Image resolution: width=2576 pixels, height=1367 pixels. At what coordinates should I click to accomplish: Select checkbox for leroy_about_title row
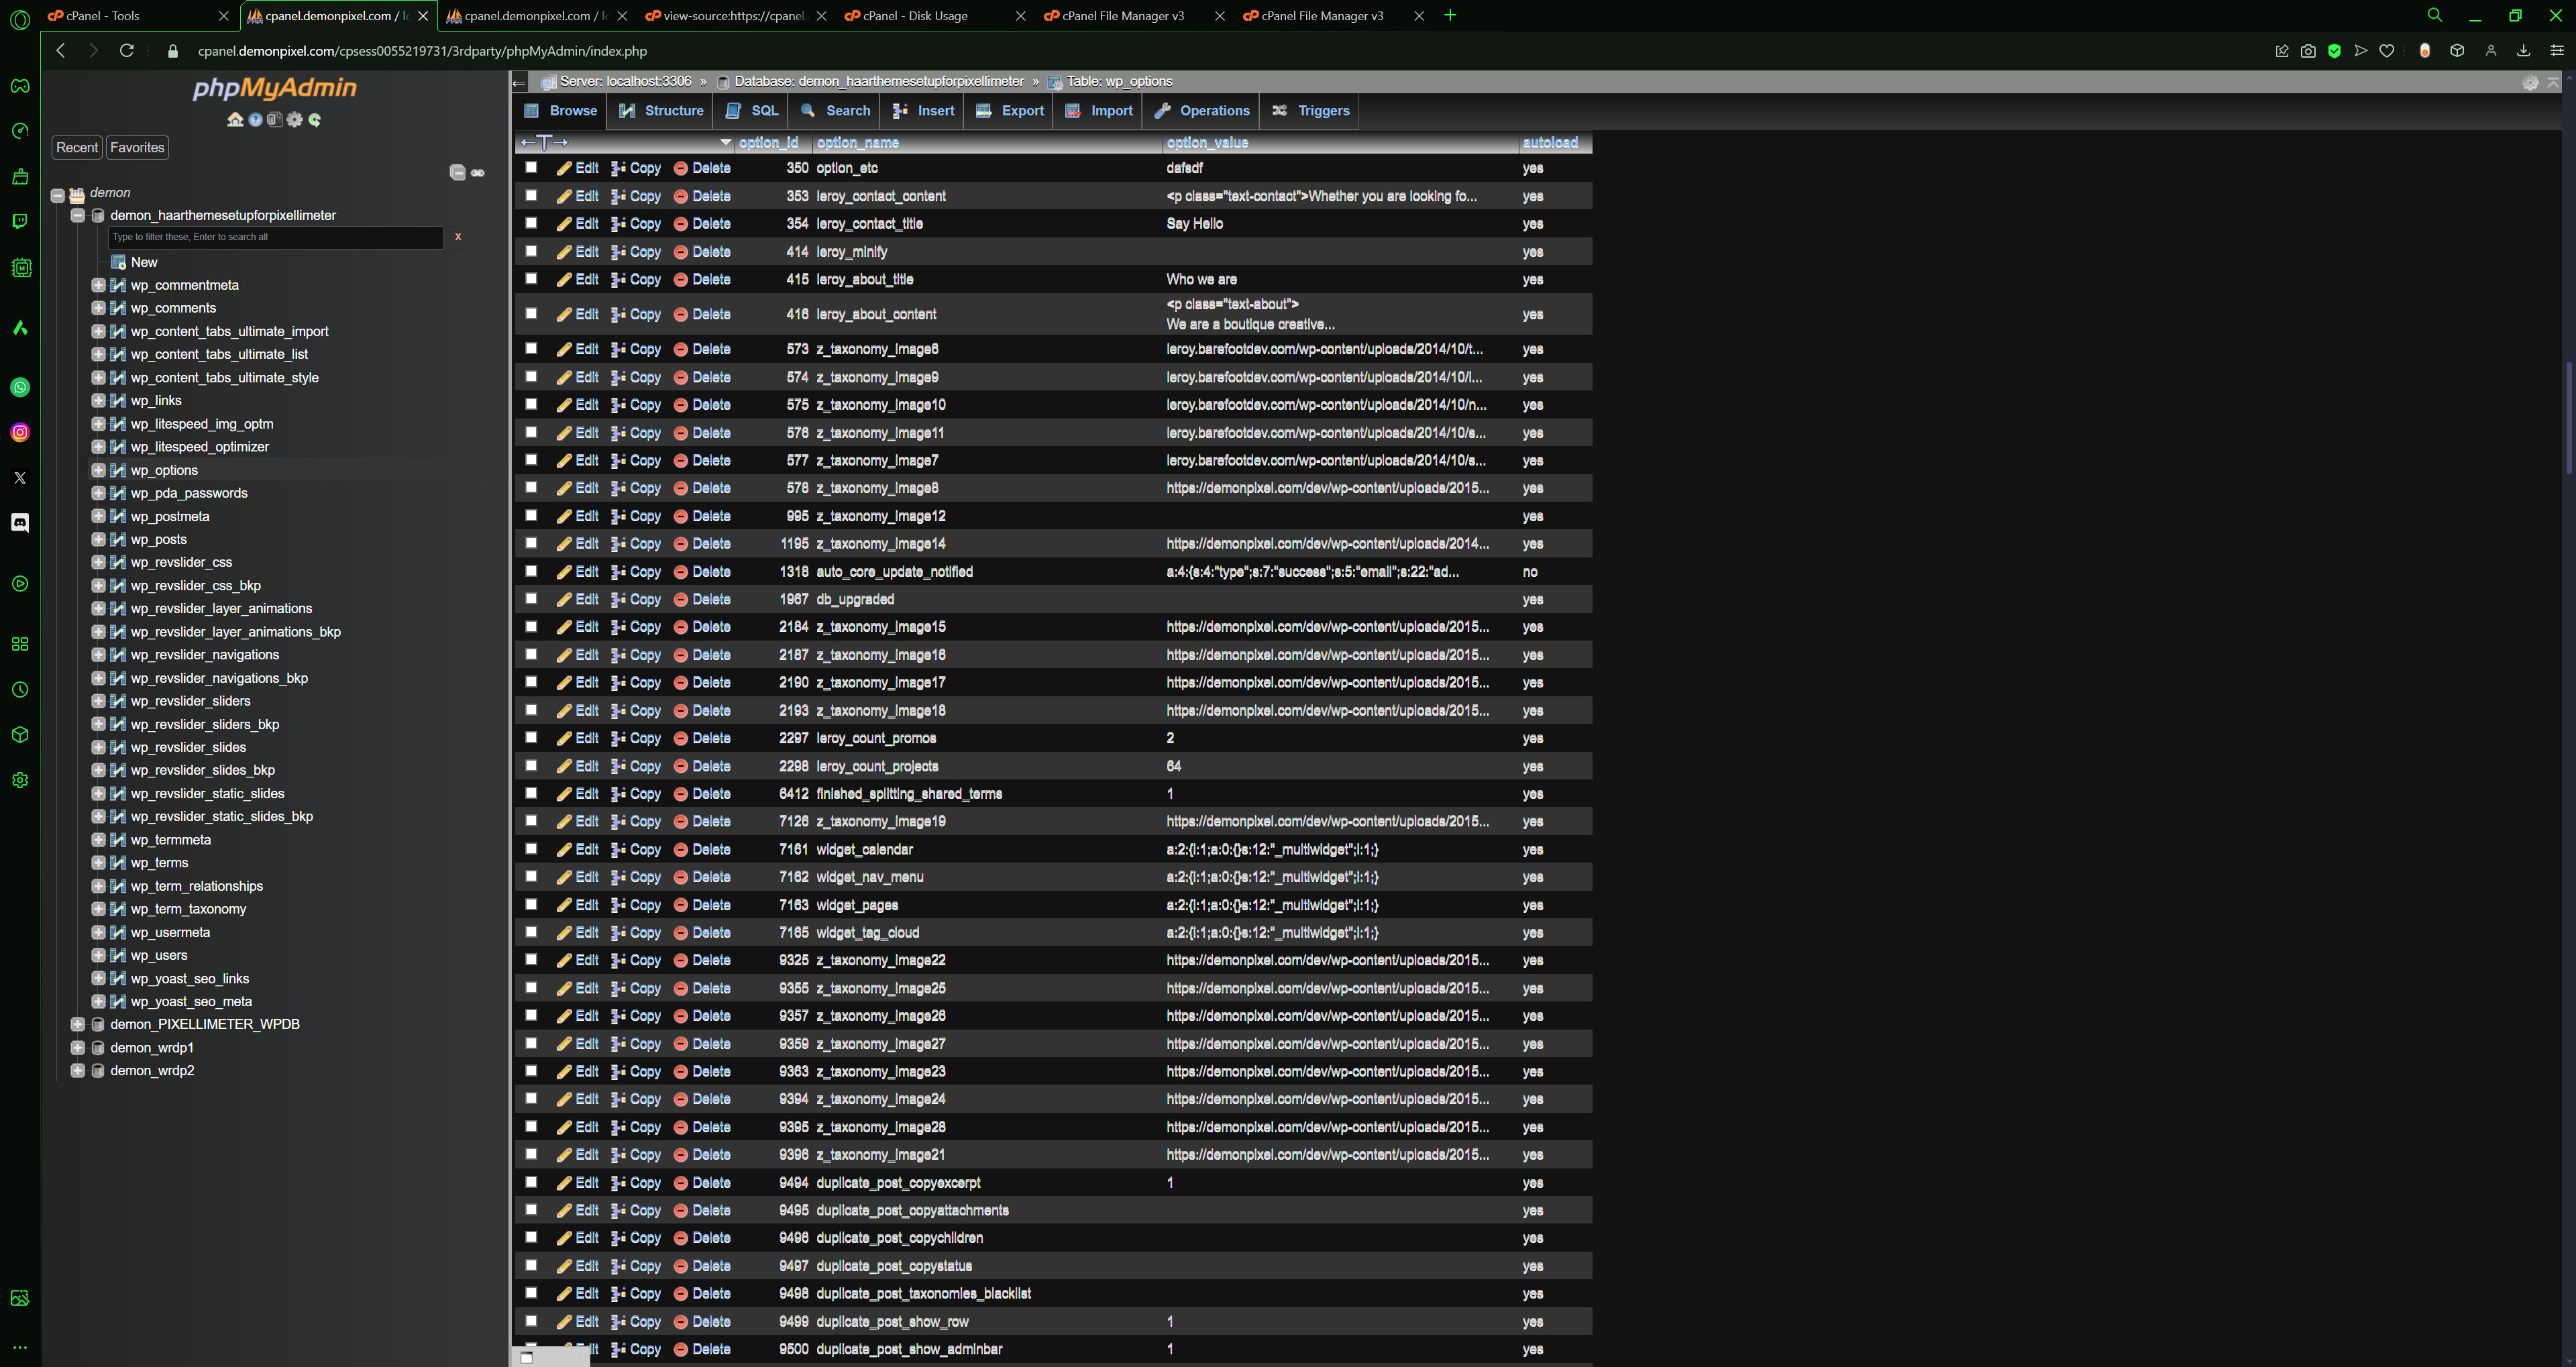[x=531, y=279]
